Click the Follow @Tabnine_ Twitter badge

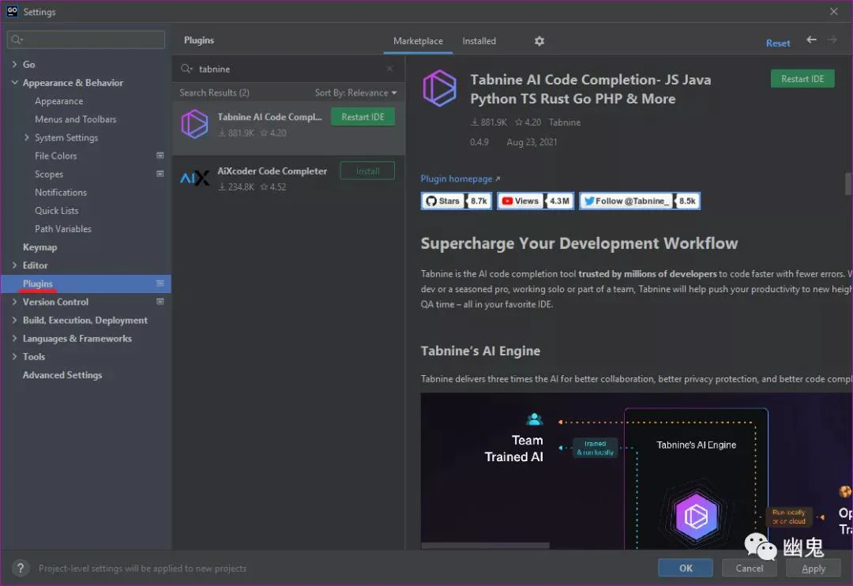(639, 201)
